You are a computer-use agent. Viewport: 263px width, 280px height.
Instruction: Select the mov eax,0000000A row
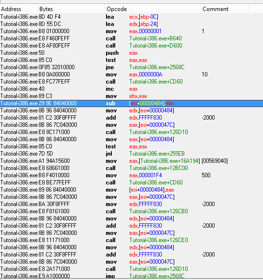(131, 74)
